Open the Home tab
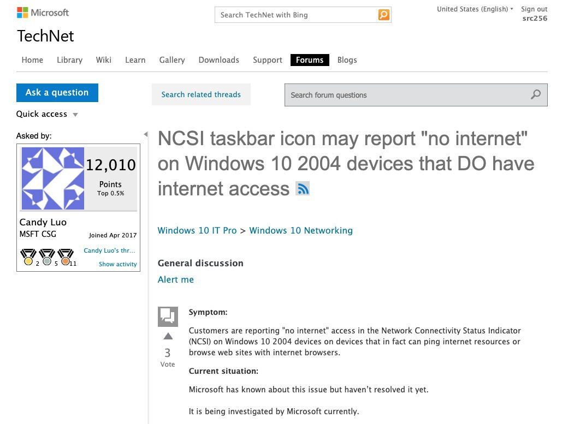The height and width of the screenshot is (424, 568). [x=32, y=60]
